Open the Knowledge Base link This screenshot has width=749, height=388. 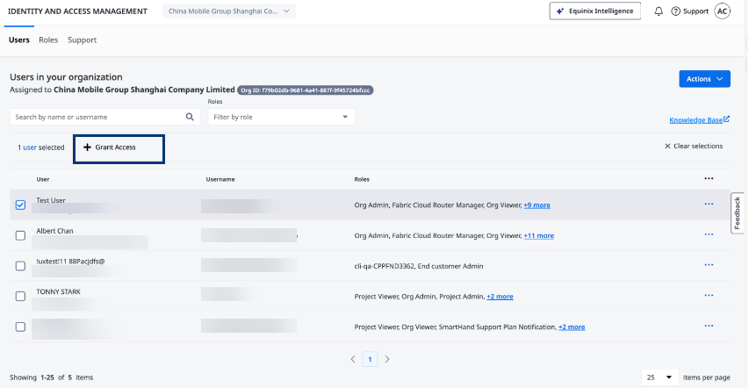[x=696, y=120]
